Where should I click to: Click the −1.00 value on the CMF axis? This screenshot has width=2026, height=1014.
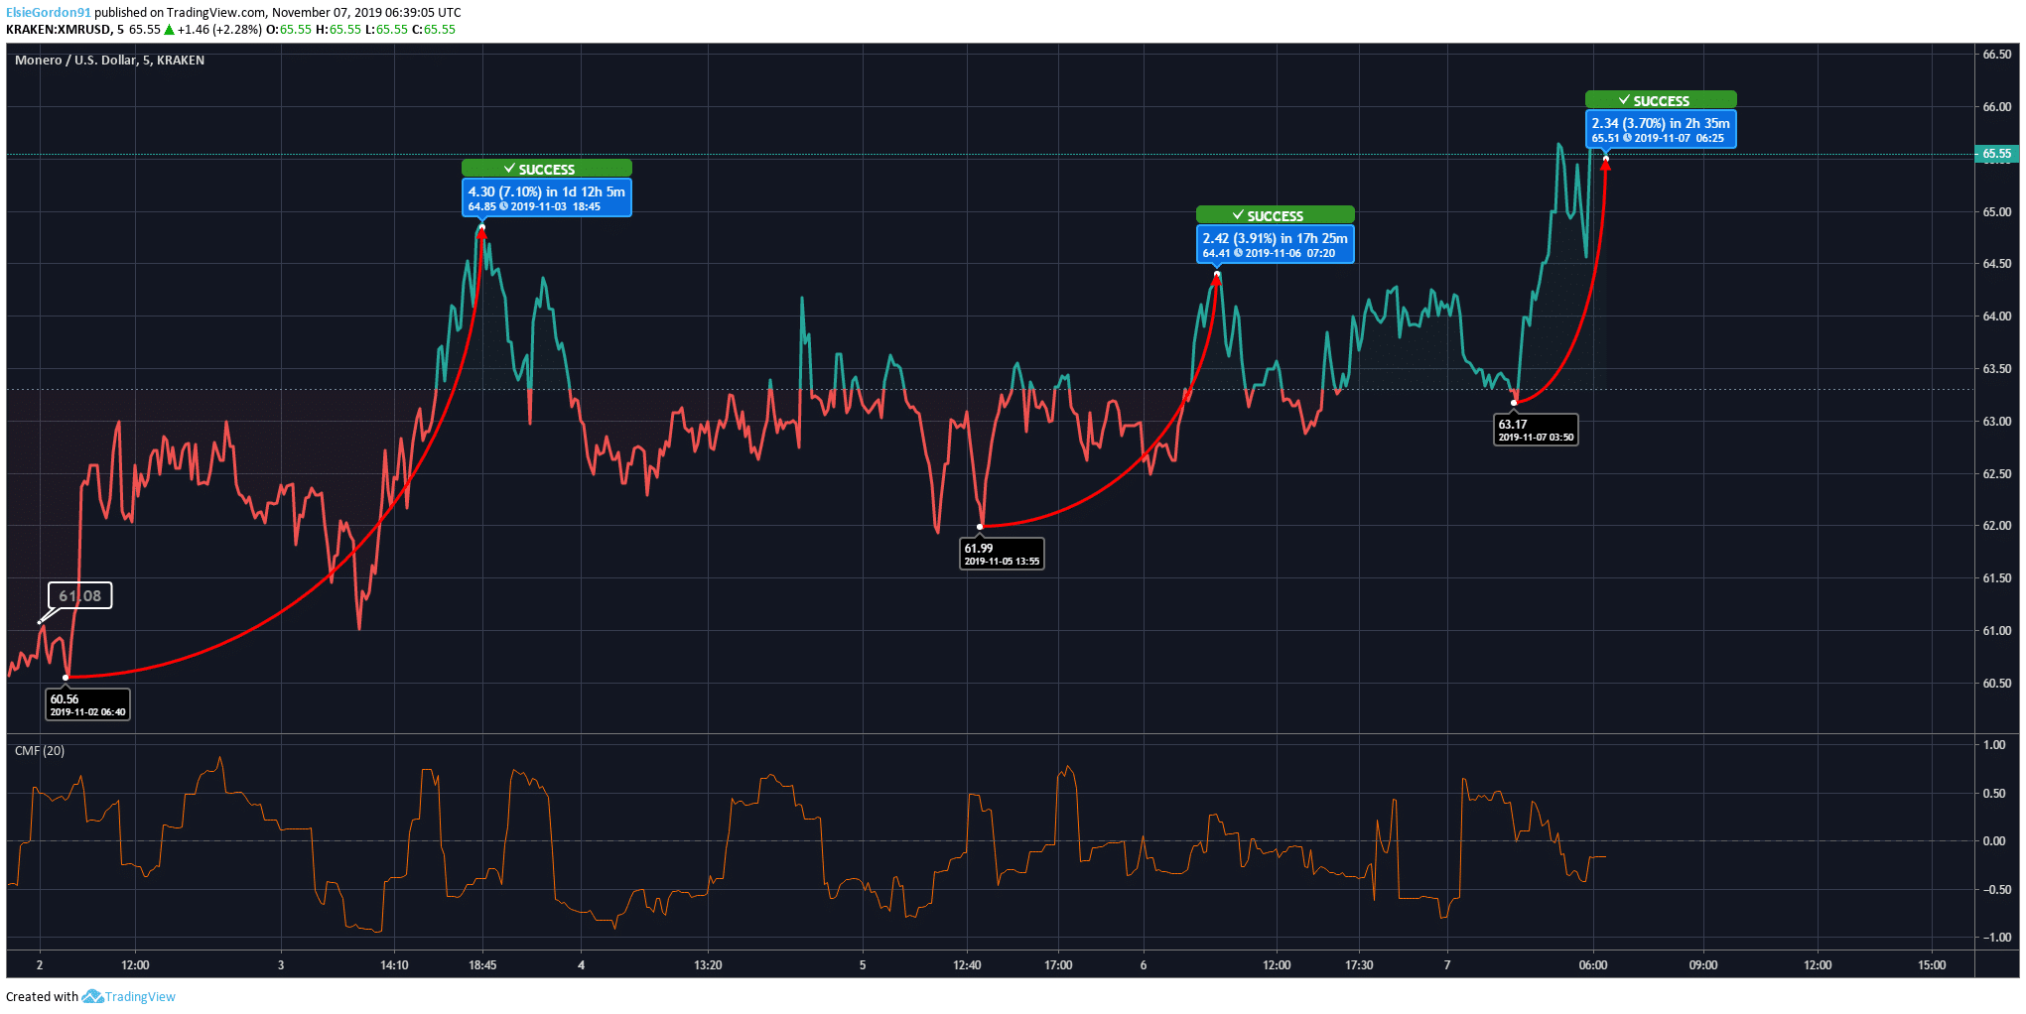pos(1997,938)
